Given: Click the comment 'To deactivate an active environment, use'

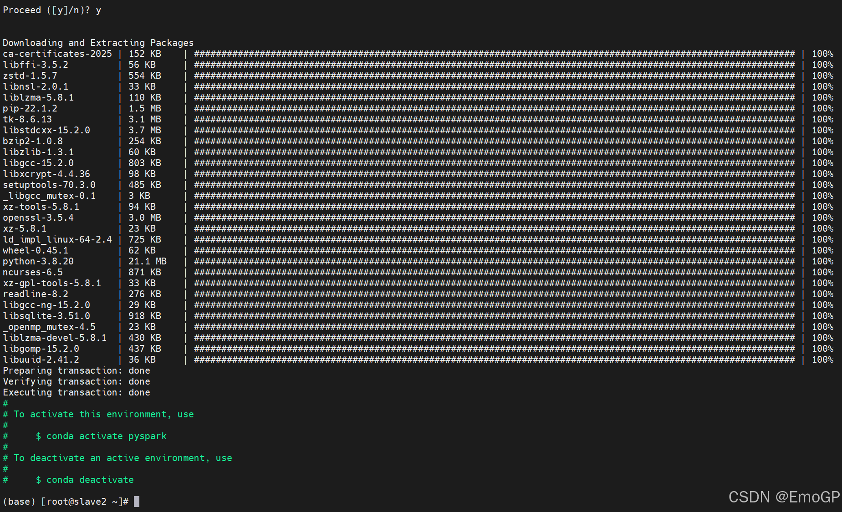Looking at the screenshot, I should 123,458.
